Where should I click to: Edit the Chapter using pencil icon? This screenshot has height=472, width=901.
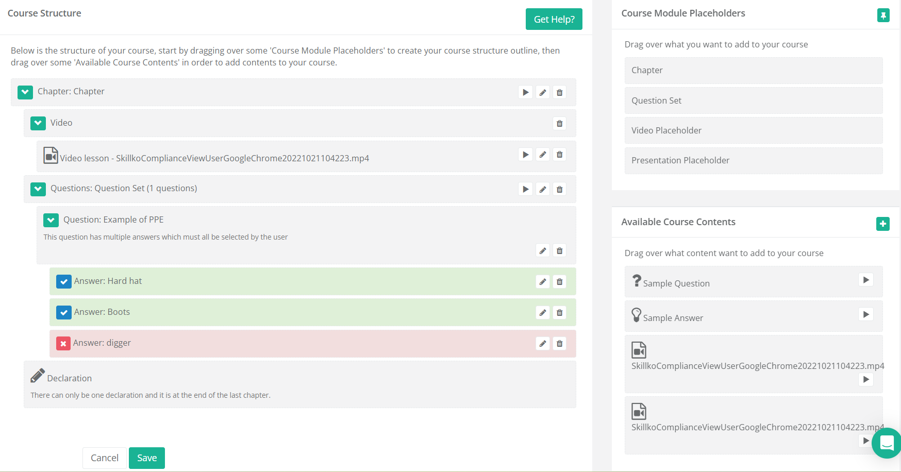(x=543, y=93)
